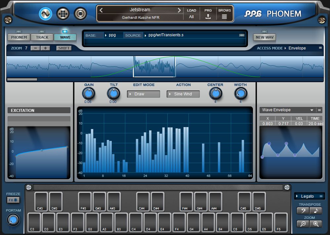330x235 pixels.
Task: Decrease waveform zoom with minus button
Action: pos(36,48)
